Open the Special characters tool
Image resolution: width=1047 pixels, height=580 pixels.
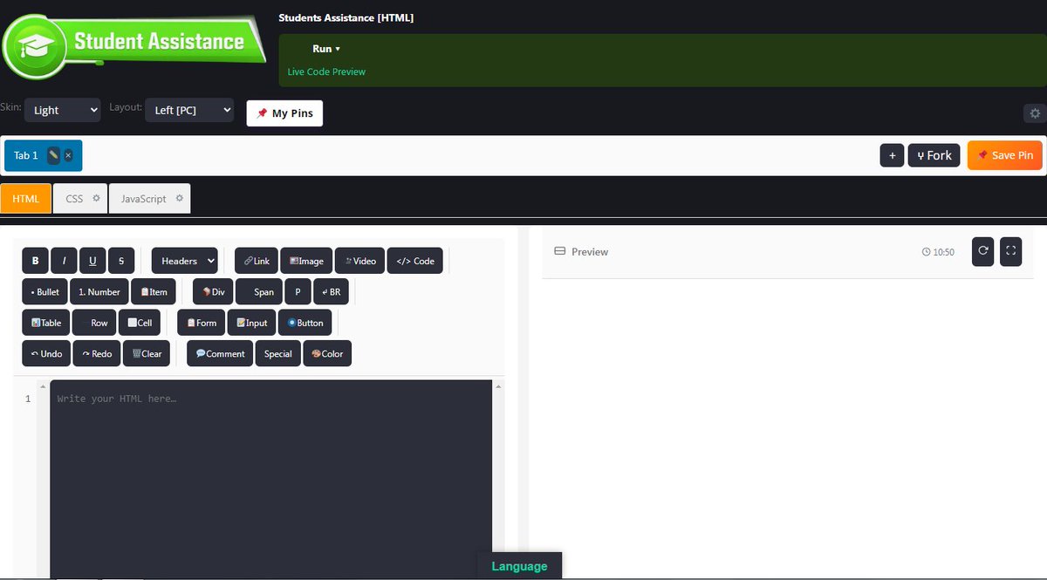click(x=278, y=353)
